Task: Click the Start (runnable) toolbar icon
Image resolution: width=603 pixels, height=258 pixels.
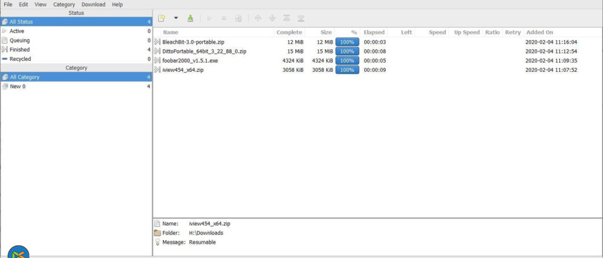Action: click(x=210, y=18)
